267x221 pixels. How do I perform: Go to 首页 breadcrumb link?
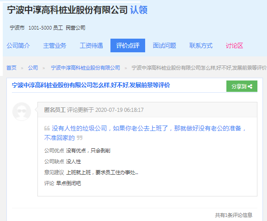pyautogui.click(x=11, y=68)
